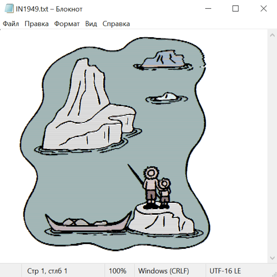Open the Вид menu

(x=91, y=24)
